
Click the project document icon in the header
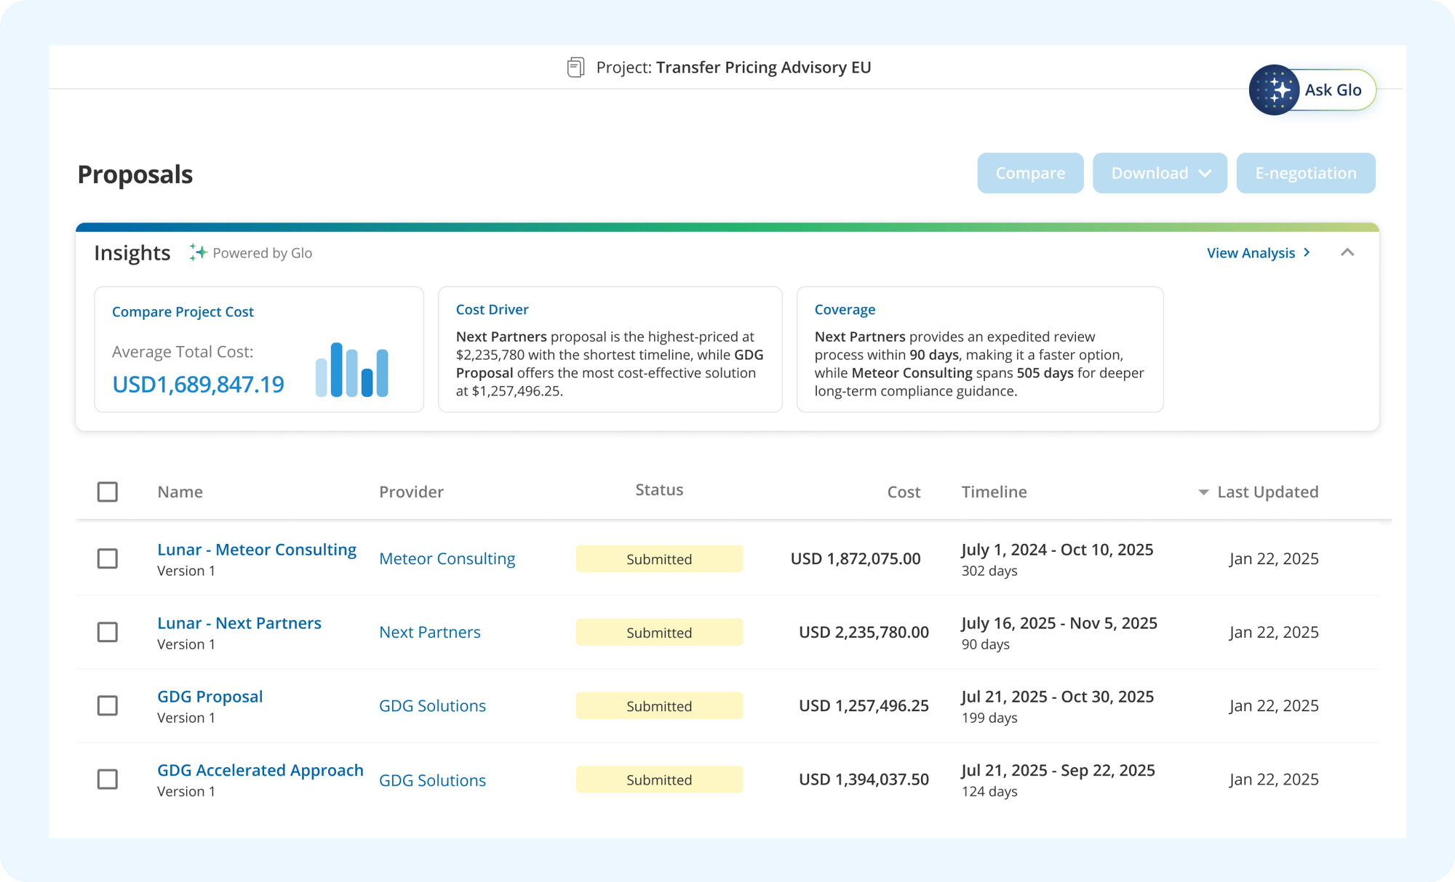575,66
